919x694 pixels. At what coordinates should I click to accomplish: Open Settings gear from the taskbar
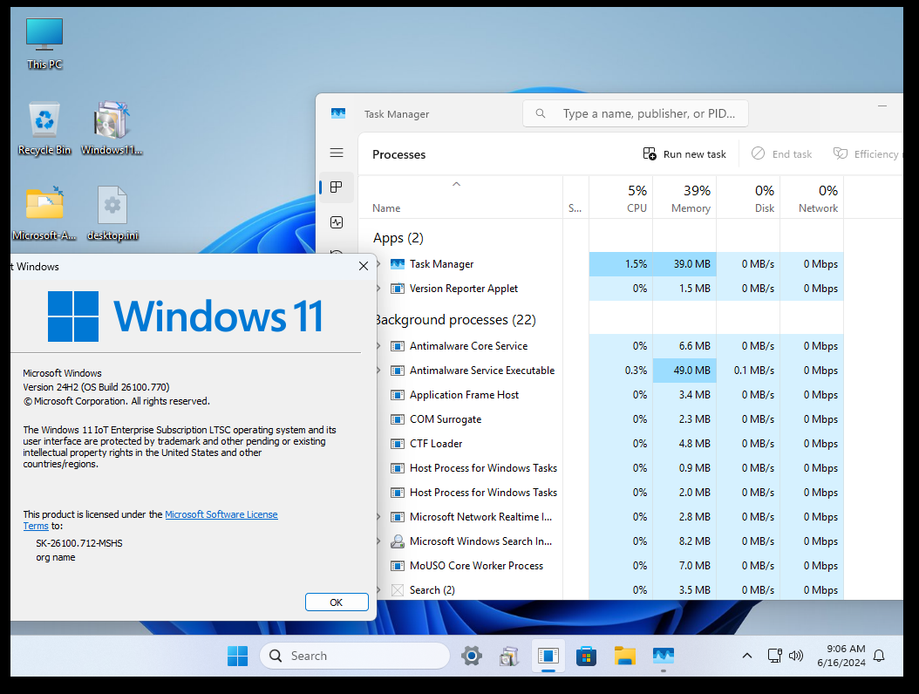click(471, 656)
